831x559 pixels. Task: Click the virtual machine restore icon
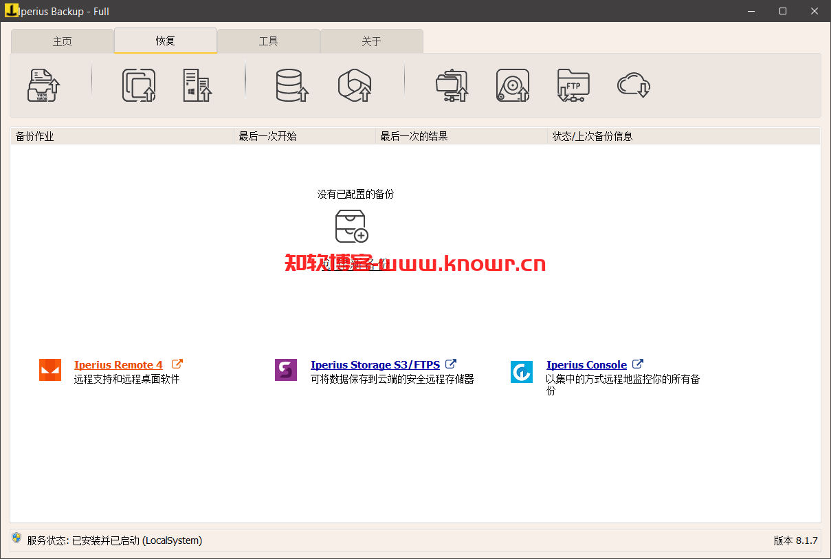pos(139,85)
